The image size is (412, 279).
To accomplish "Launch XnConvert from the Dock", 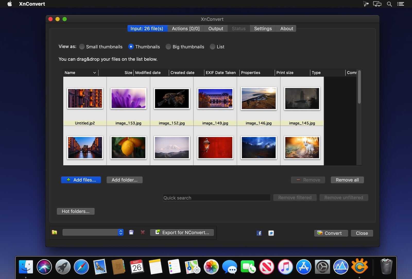I will pyautogui.click(x=360, y=267).
